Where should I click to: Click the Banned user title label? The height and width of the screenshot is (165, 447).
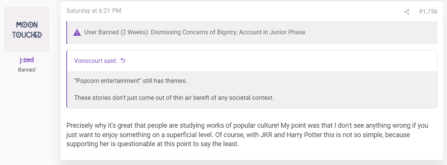27,70
